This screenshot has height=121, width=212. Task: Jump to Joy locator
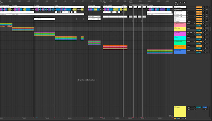(56, 5)
